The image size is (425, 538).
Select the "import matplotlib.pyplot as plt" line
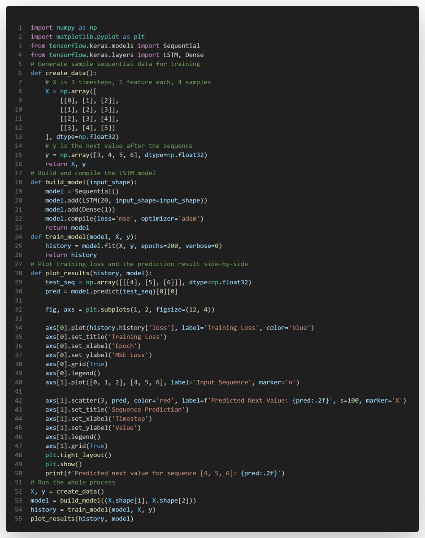pyautogui.click(x=87, y=37)
